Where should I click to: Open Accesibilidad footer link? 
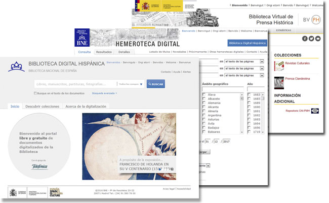184,189
